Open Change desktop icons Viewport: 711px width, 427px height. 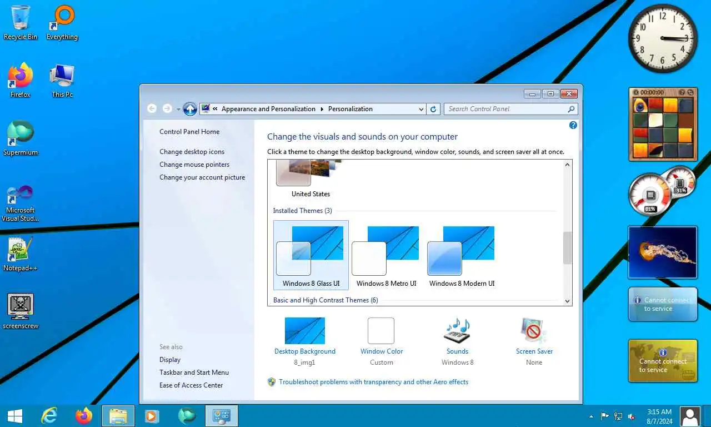point(192,152)
